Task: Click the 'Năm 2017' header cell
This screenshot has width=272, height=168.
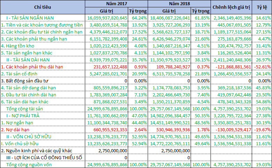Action: click(x=117, y=3)
